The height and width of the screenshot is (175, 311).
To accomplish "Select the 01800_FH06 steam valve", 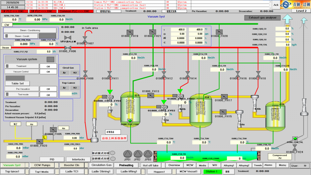I will click(x=68, y=47).
